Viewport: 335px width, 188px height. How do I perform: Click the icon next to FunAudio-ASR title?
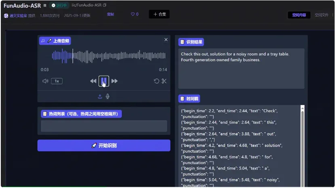click(45, 5)
